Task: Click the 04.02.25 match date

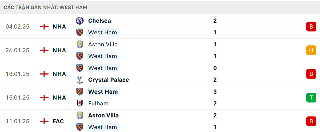Action: coord(18,27)
